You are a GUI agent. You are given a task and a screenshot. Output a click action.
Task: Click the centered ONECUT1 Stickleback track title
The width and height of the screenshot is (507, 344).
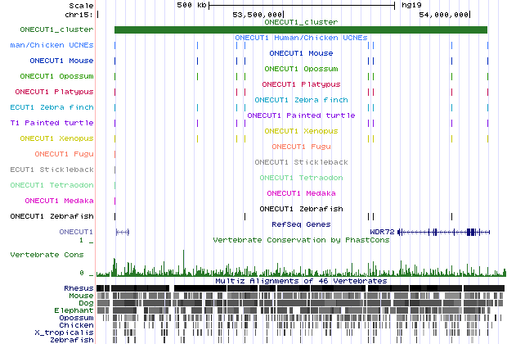point(300,162)
